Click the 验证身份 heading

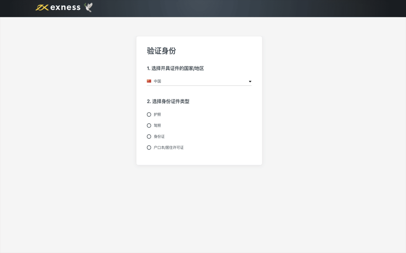[x=161, y=51]
